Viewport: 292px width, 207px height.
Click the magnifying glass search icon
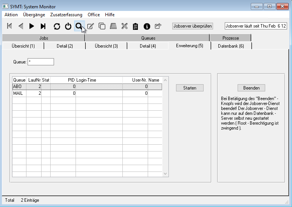pos(79,26)
